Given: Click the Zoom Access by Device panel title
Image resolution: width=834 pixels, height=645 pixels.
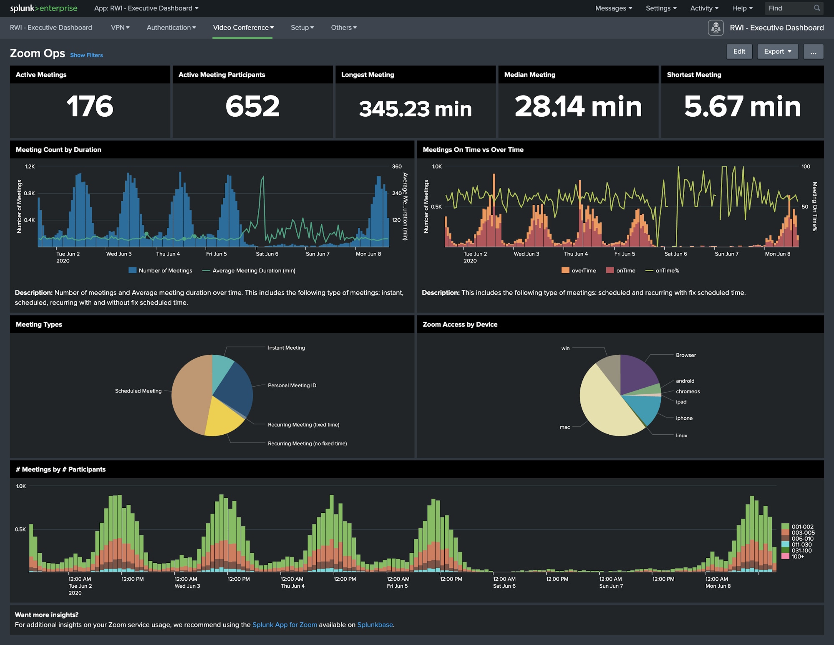Looking at the screenshot, I should coord(460,324).
